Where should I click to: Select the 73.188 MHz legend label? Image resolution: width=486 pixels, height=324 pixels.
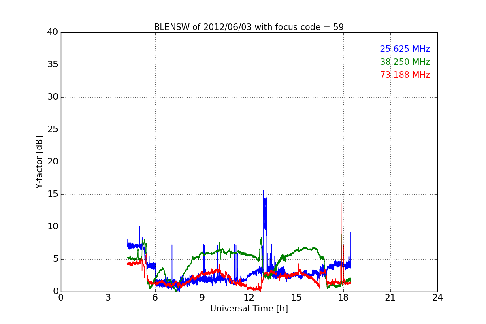click(x=405, y=75)
